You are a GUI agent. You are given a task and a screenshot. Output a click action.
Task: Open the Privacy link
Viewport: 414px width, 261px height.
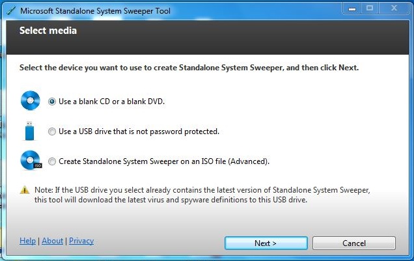coord(81,241)
